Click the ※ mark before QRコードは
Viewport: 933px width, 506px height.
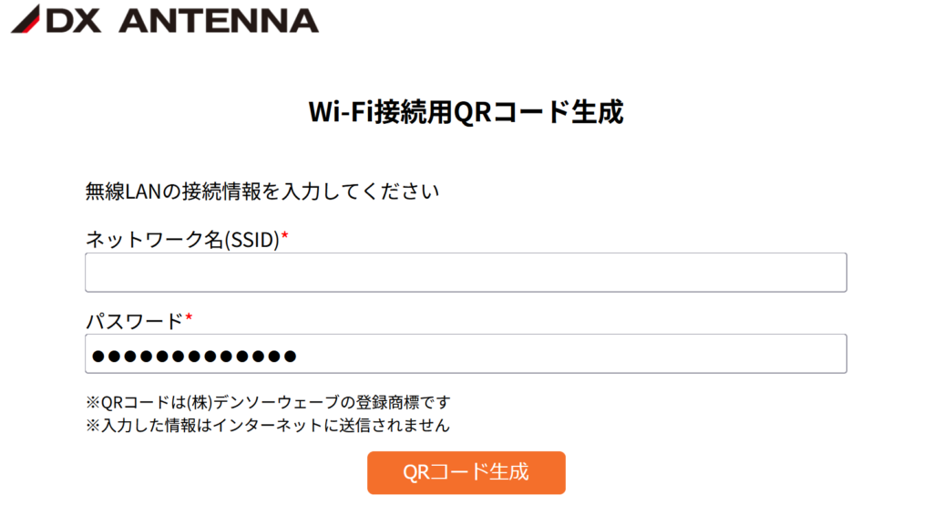91,402
